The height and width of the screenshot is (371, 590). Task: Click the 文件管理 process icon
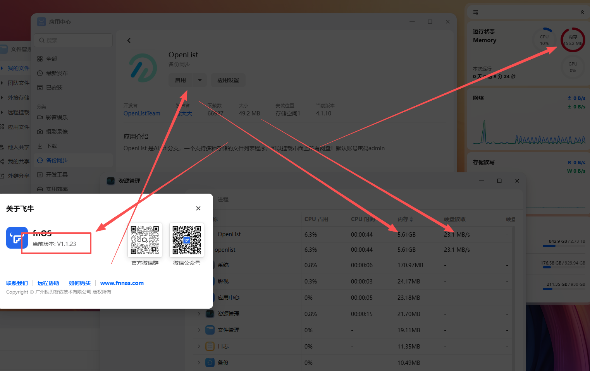click(210, 330)
